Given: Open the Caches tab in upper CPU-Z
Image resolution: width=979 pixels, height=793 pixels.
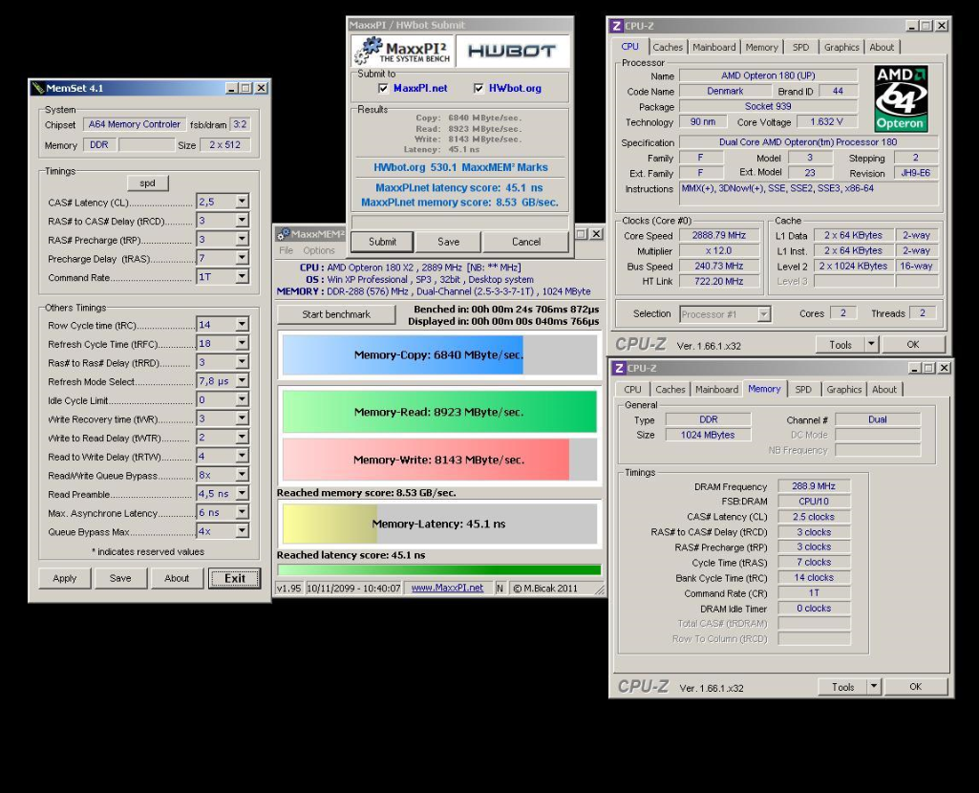Looking at the screenshot, I should tap(668, 47).
